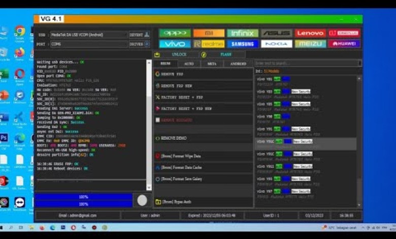
Task: Click the [Brom] Bypass Auth button
Action: click(x=203, y=202)
